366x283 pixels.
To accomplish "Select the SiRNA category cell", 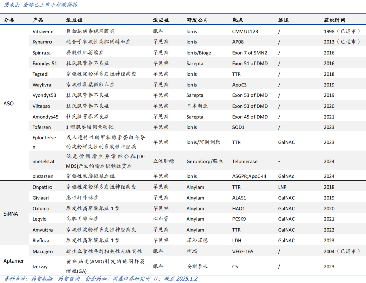I will tap(11, 214).
